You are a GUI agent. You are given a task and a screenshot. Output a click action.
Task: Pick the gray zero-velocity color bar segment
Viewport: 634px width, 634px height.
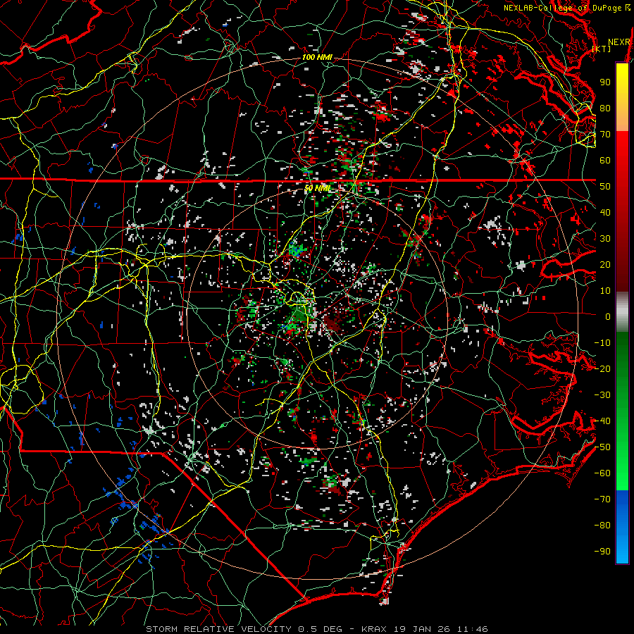[622, 312]
